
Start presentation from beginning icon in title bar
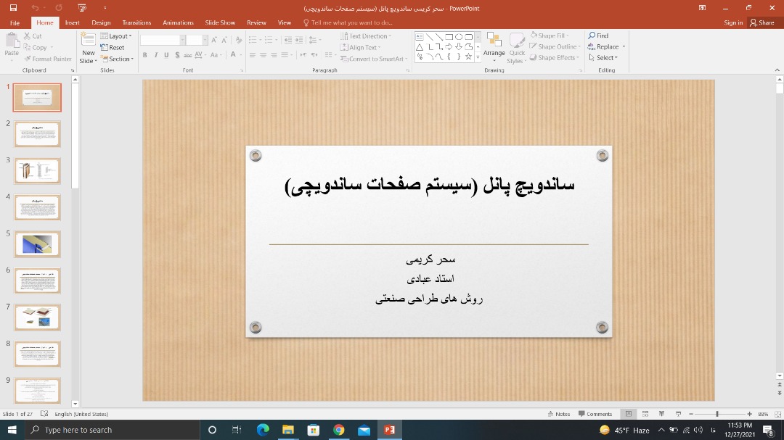coord(81,8)
